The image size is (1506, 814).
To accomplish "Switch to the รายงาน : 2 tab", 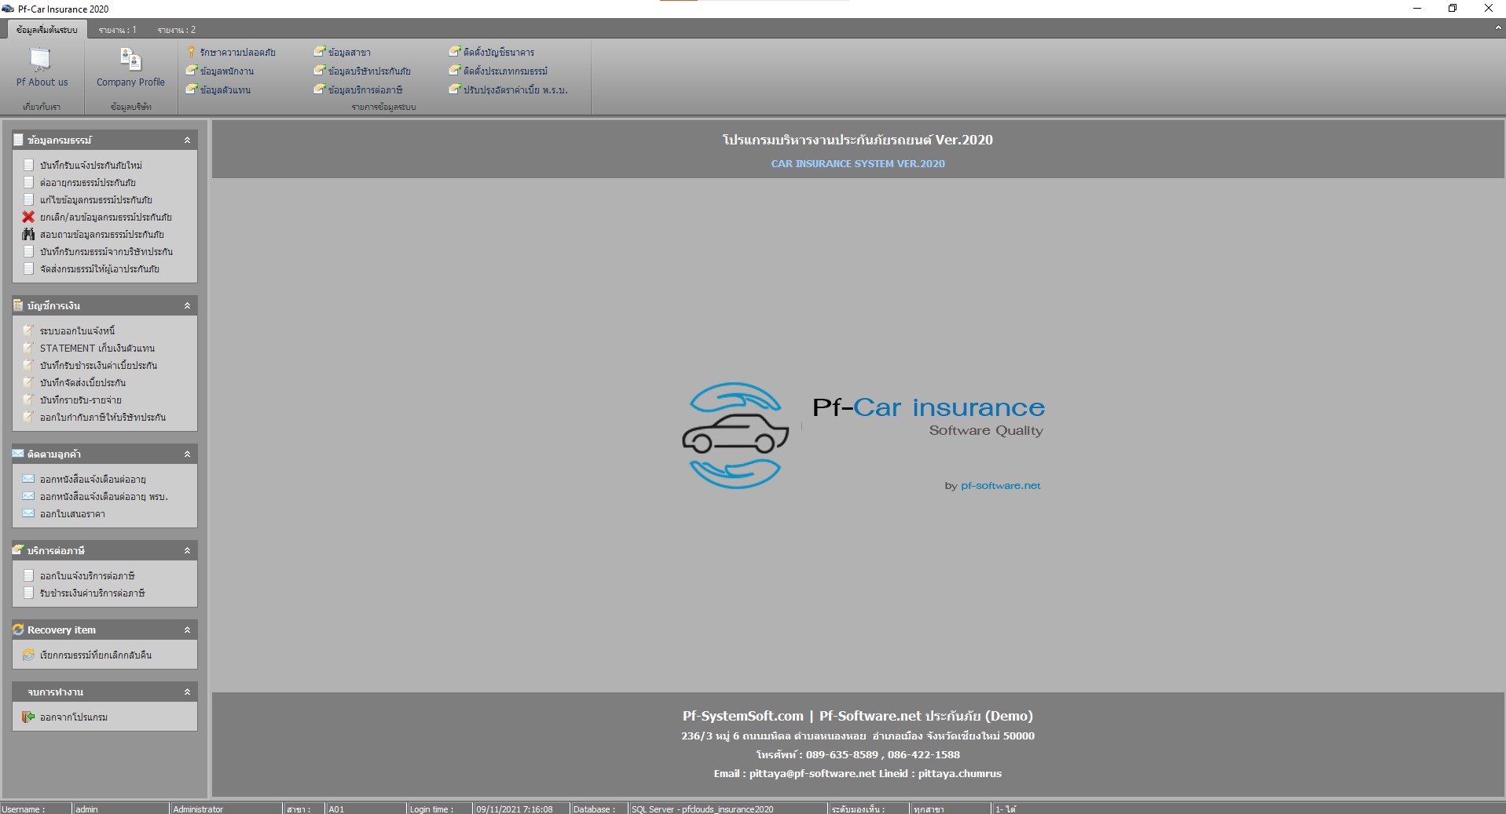I will (177, 30).
